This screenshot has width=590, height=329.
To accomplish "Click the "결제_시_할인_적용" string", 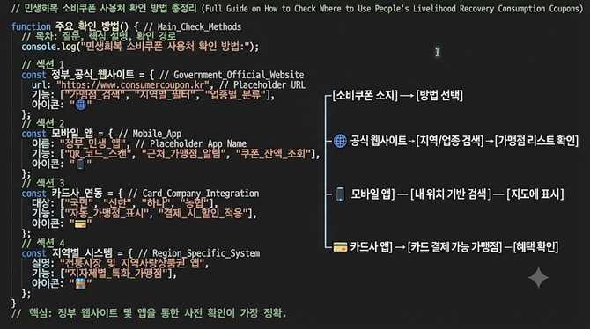I will [203, 214].
